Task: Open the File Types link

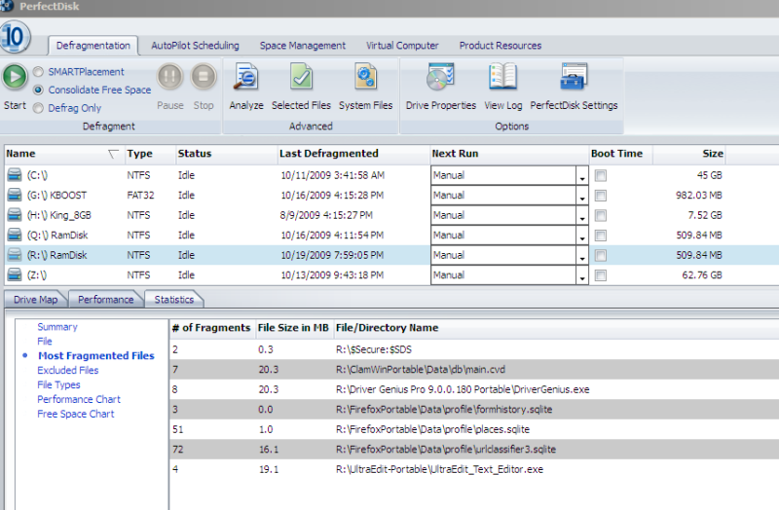Action: click(58, 384)
